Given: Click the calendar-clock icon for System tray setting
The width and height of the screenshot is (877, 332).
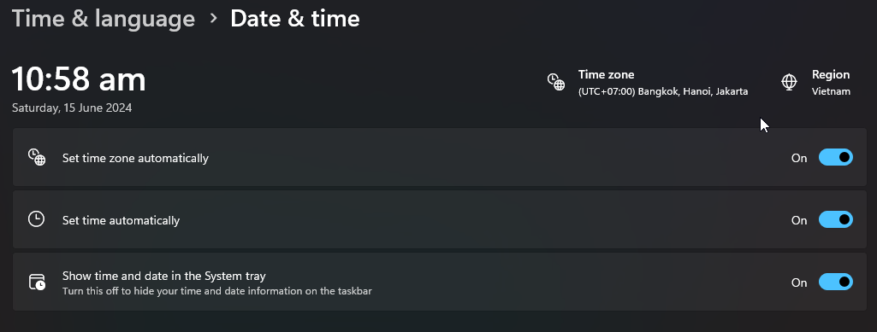Looking at the screenshot, I should (37, 282).
